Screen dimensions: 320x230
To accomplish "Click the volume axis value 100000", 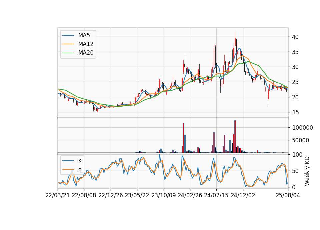I will coord(303,128).
